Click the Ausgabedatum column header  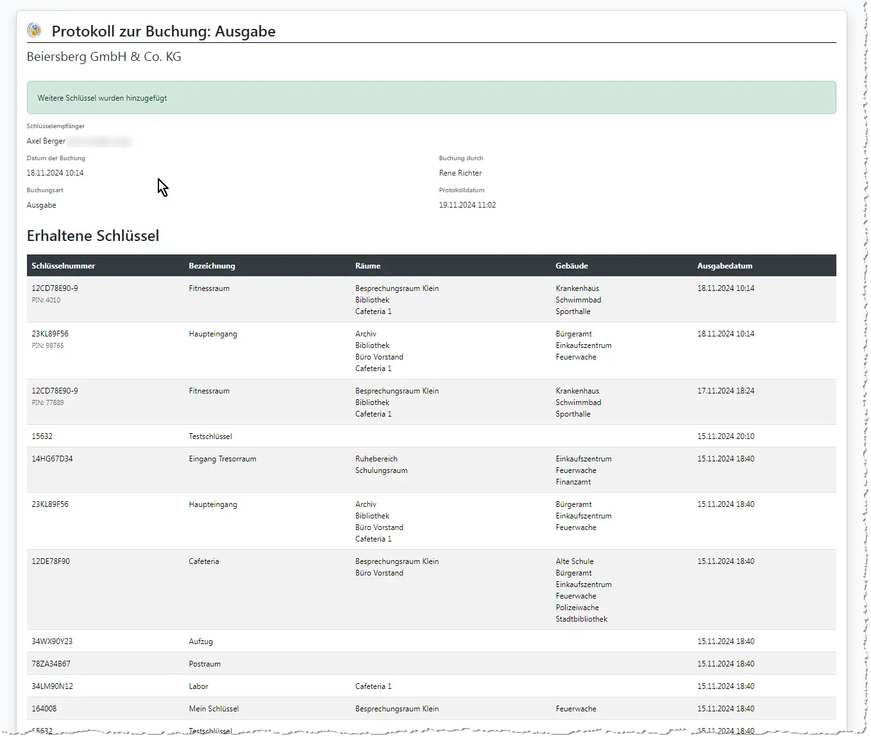click(725, 266)
